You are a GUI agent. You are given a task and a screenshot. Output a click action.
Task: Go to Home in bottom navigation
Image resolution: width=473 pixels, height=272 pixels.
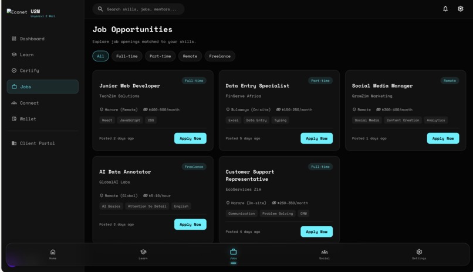click(53, 254)
